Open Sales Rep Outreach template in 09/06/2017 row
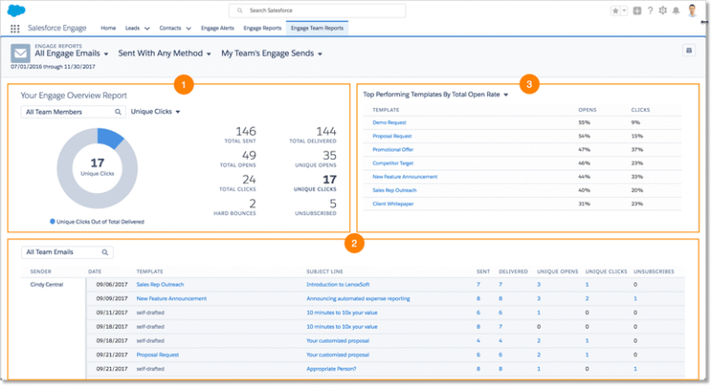Screen dimensions: 711x389 [x=160, y=285]
